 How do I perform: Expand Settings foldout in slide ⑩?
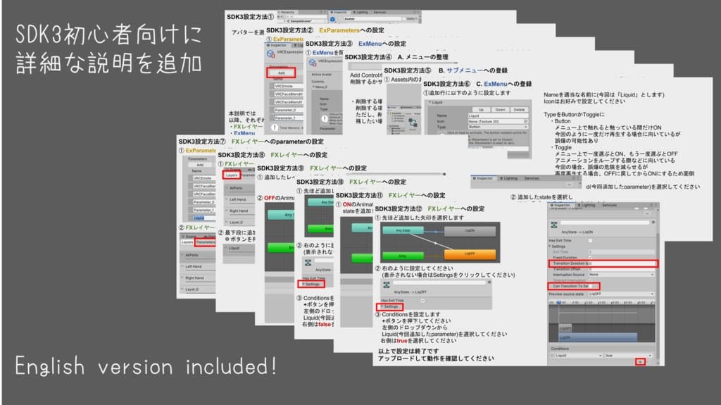pos(311,285)
